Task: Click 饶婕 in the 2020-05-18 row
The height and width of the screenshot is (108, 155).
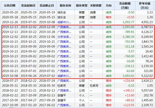Action: 93,17
